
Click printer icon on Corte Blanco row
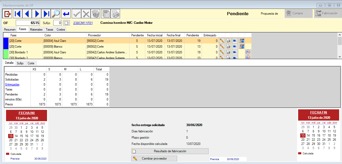point(229,47)
